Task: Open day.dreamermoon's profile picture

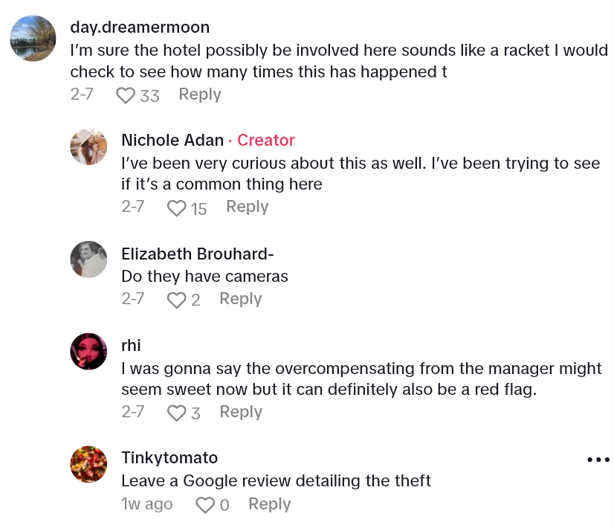Action: [x=33, y=38]
